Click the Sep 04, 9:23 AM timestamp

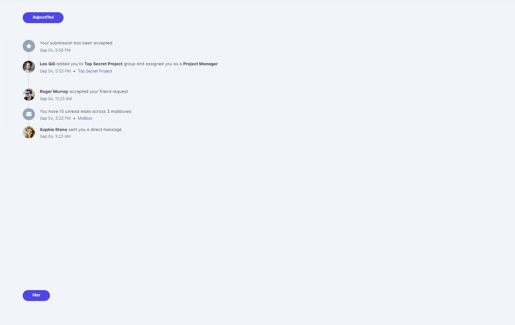(x=55, y=136)
